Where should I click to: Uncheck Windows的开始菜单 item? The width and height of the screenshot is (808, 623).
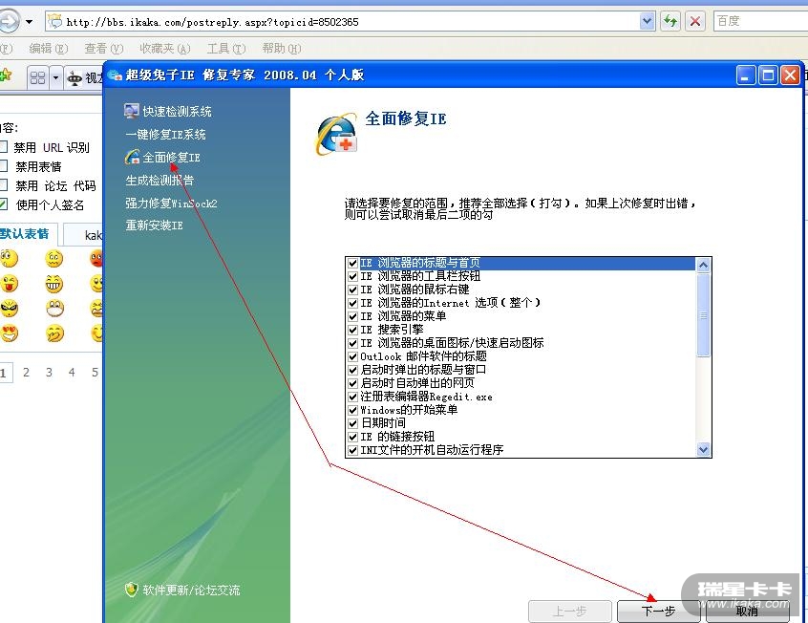click(x=353, y=411)
